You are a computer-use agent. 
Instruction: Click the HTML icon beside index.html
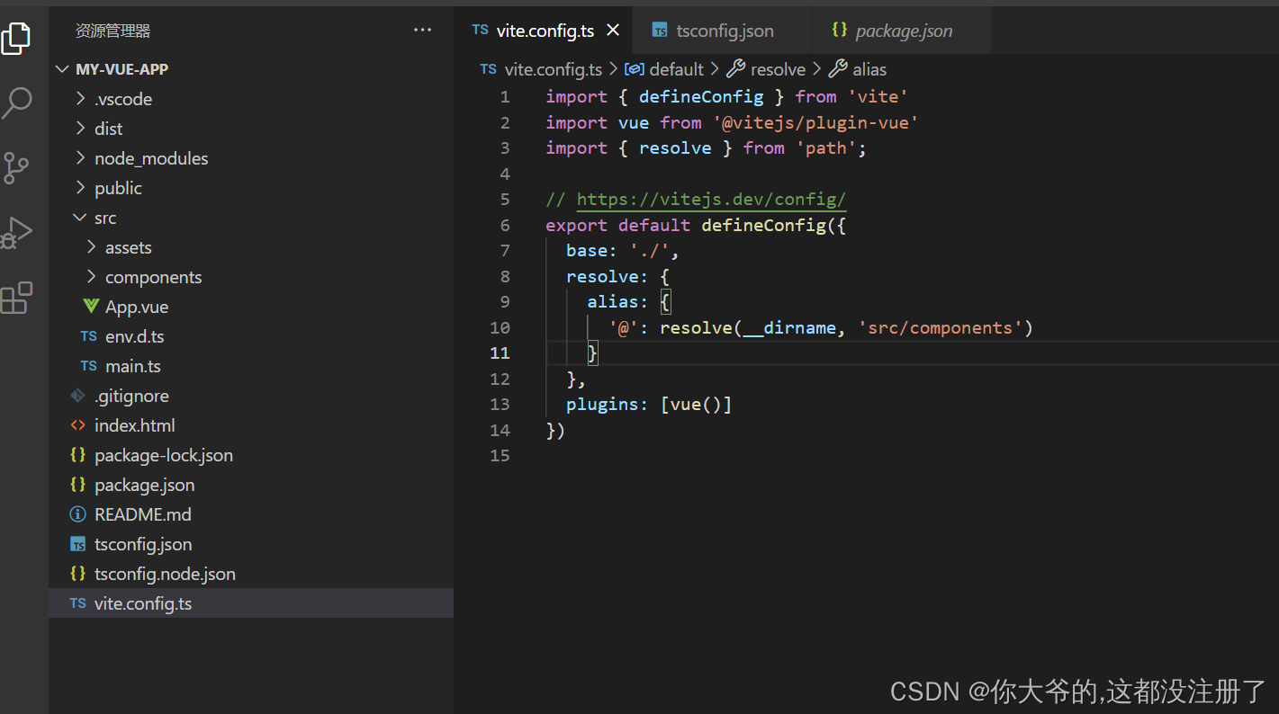point(78,425)
